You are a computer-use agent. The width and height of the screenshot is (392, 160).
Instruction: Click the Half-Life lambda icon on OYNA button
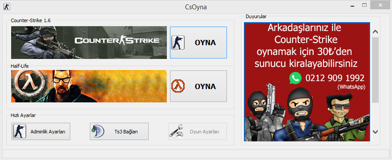(x=178, y=86)
